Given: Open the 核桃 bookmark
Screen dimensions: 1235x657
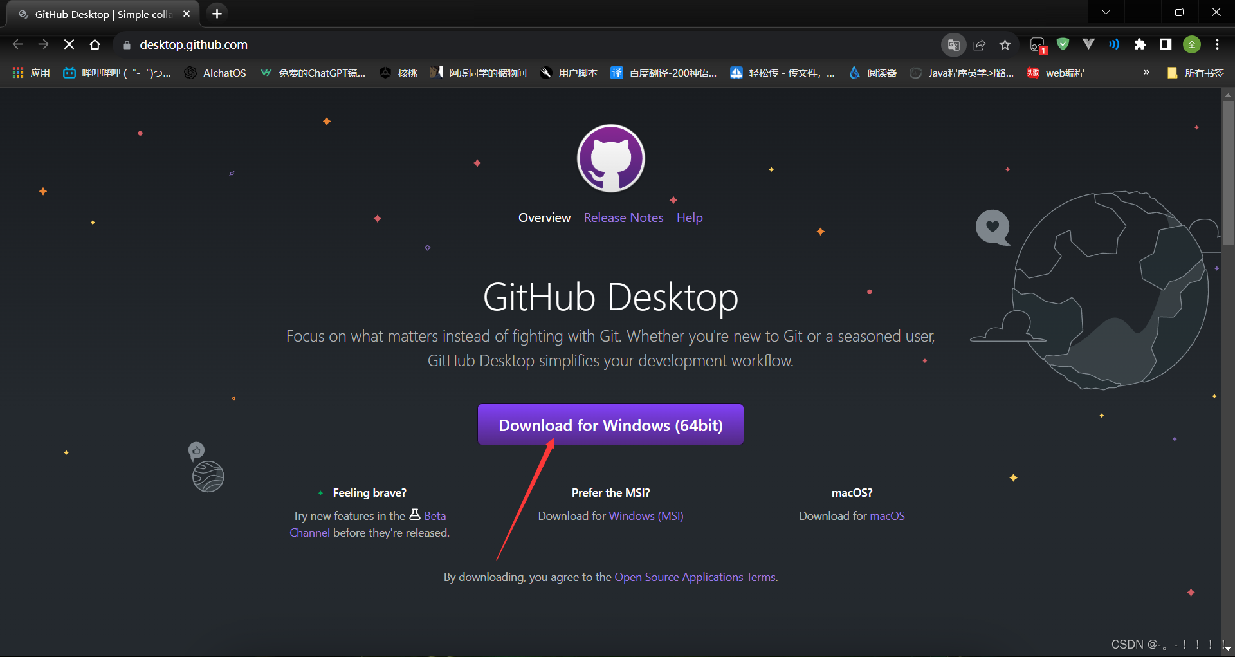Looking at the screenshot, I should [x=398, y=73].
